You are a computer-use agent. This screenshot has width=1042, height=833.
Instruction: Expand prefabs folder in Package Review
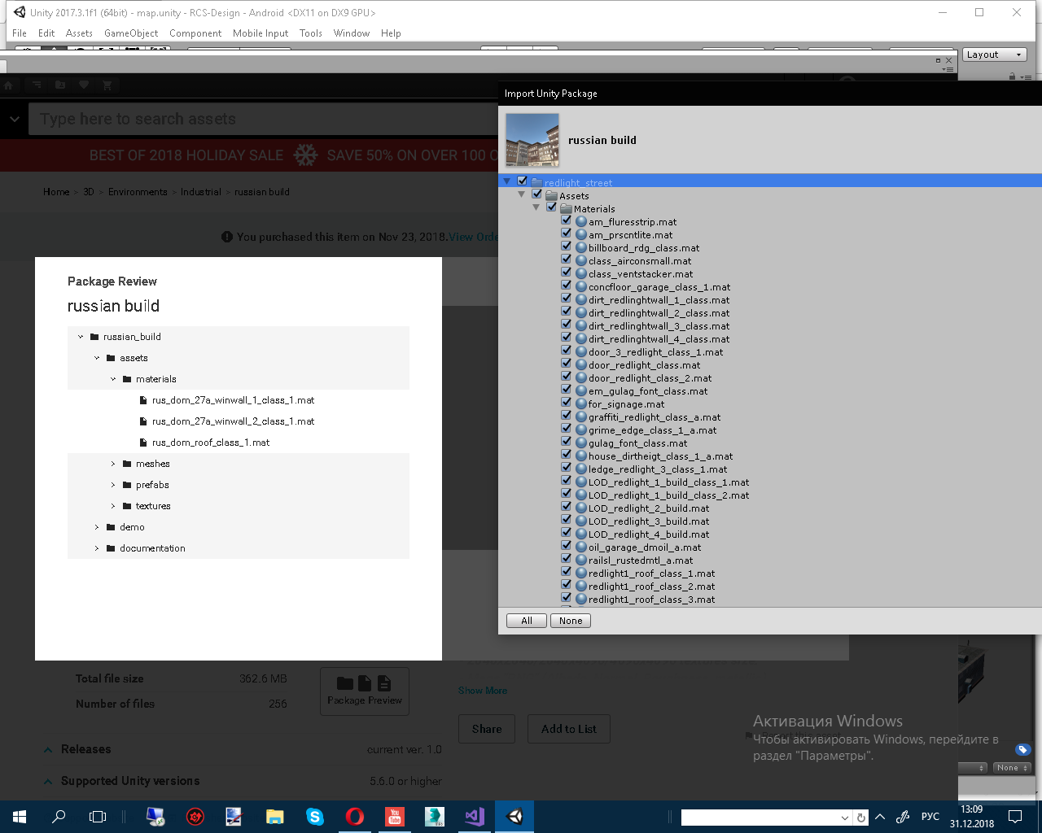[113, 485]
